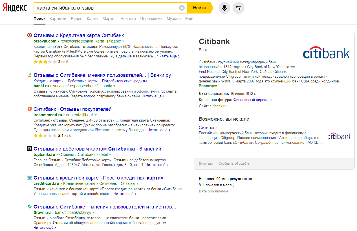This screenshot has width=357, height=231.
Task: Go to the Новости tab
Action: pos(128,19)
